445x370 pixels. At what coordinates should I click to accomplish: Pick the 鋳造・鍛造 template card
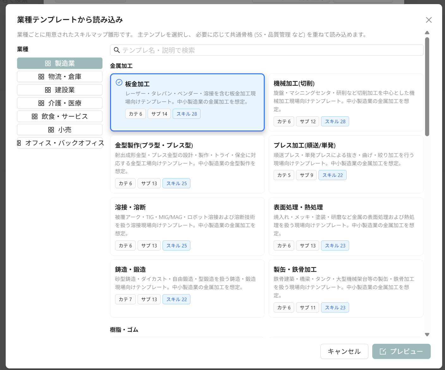187,288
